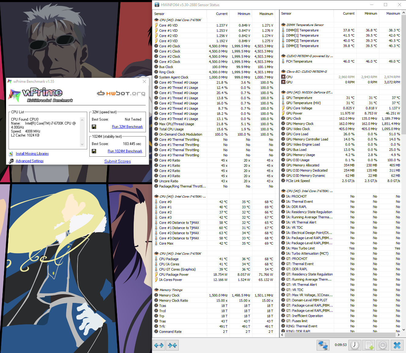Screen dimensions: 406x353
Task: Select the Core Max temperature row
Action: 214,243
